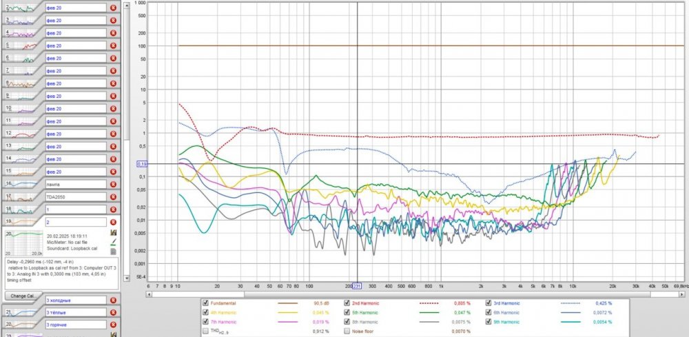Click the 3rd Harmonic dotted blue line swatch
Image resolution: width=689 pixels, height=337 pixels.
pyautogui.click(x=577, y=303)
